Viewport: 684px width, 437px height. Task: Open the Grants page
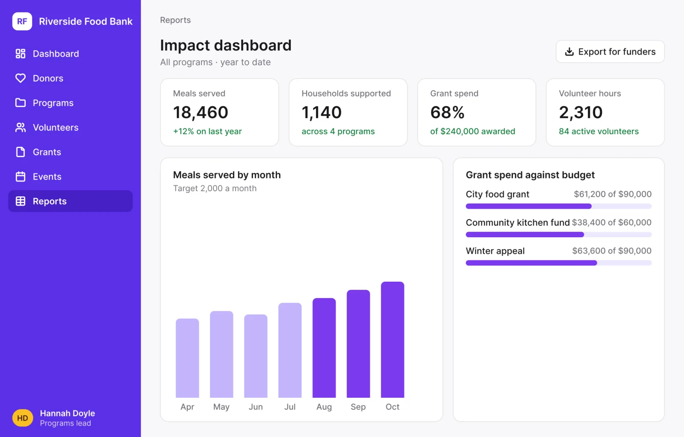click(x=71, y=152)
